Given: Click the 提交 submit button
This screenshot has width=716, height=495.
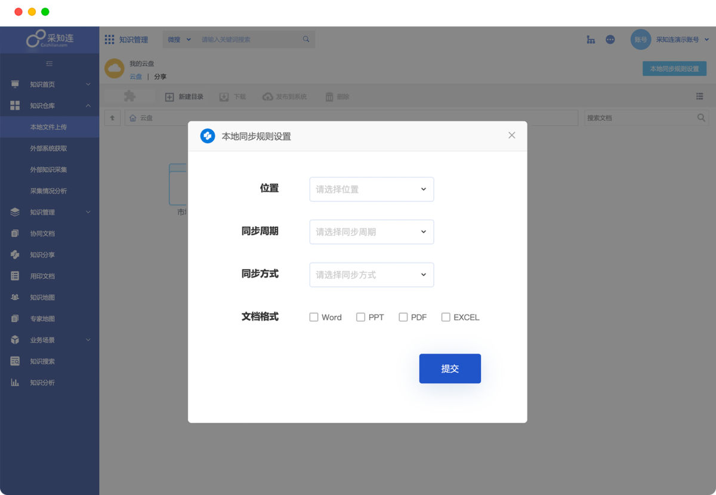Looking at the screenshot, I should pyautogui.click(x=450, y=368).
